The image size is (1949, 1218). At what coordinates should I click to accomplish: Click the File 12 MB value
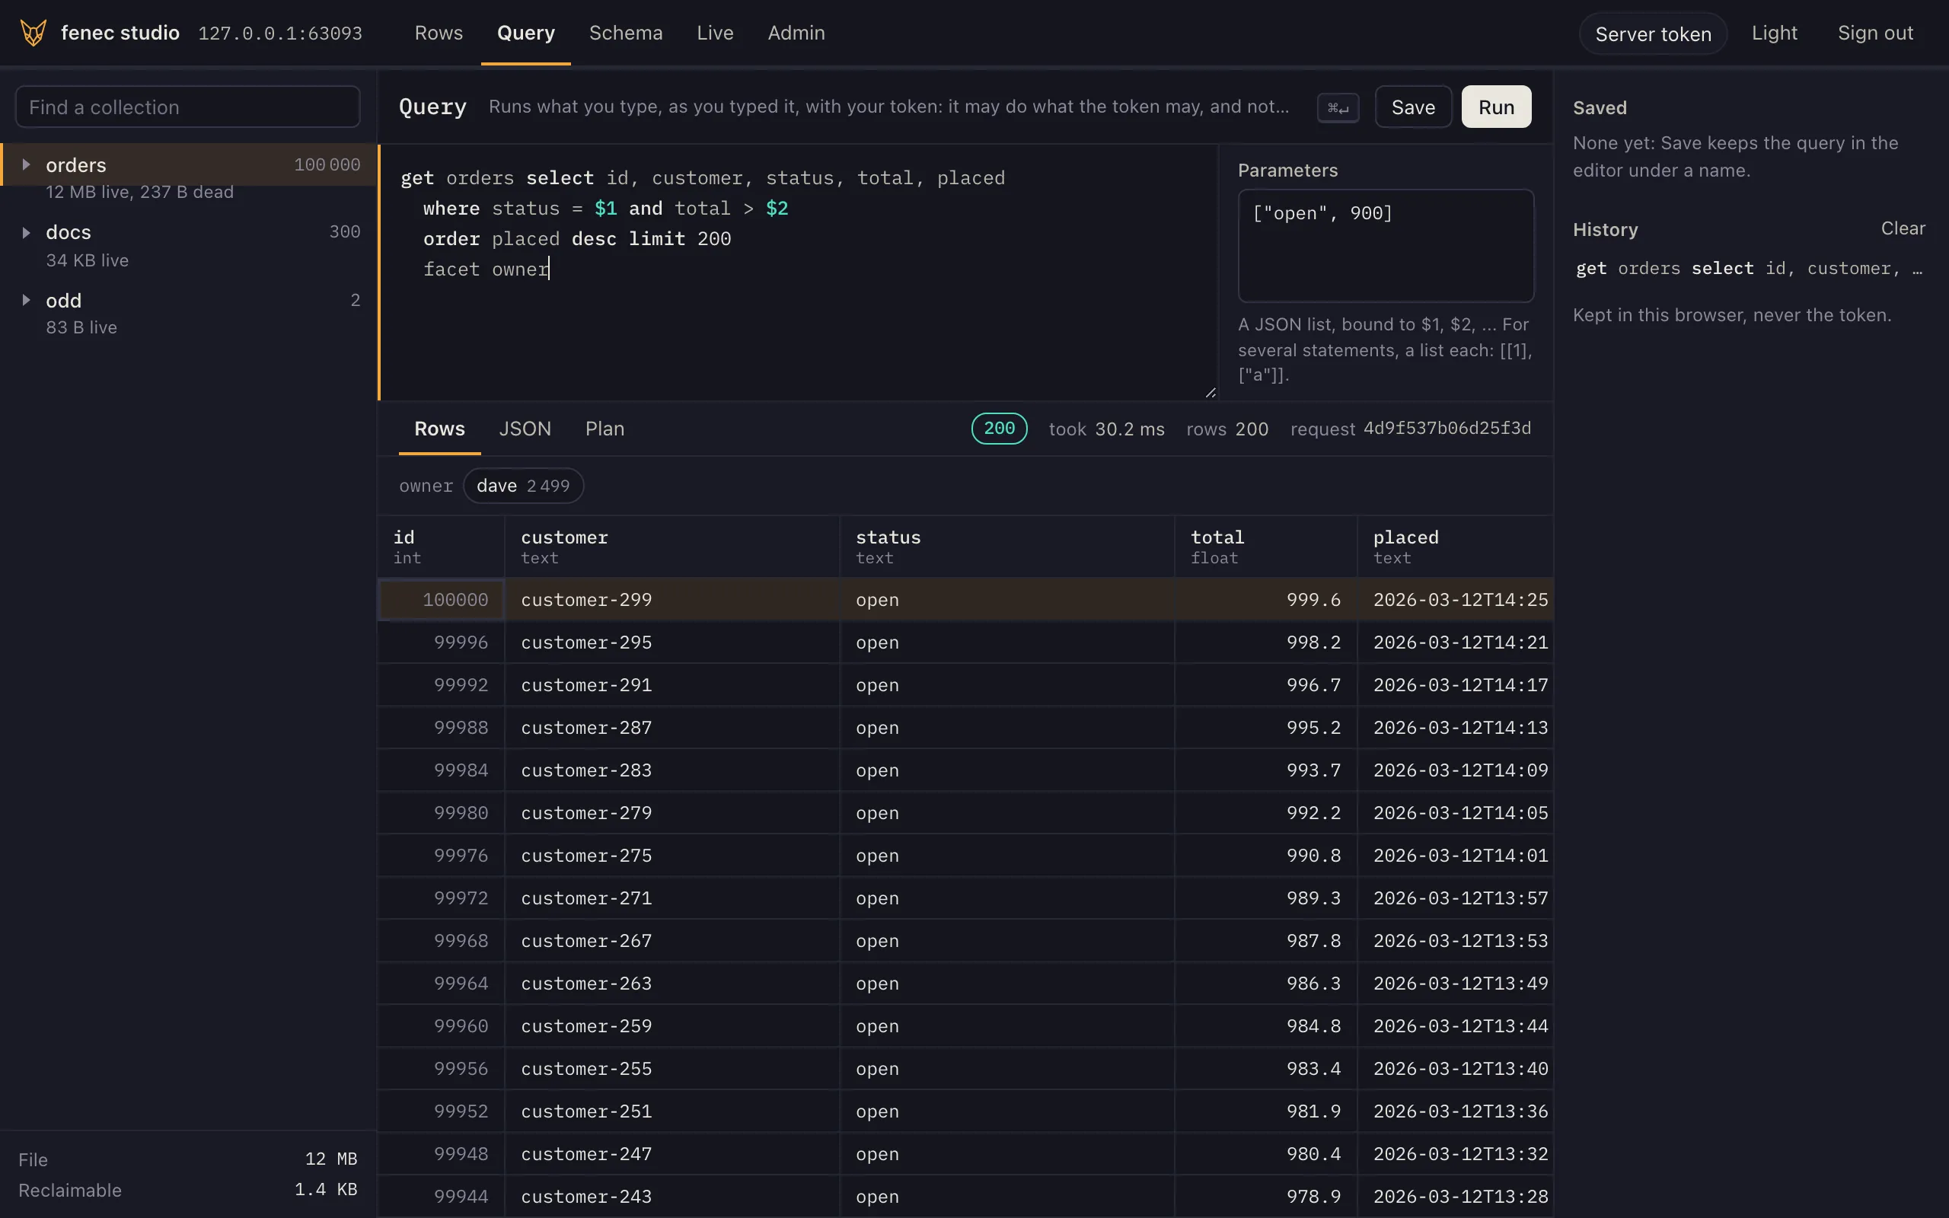coord(331,1159)
